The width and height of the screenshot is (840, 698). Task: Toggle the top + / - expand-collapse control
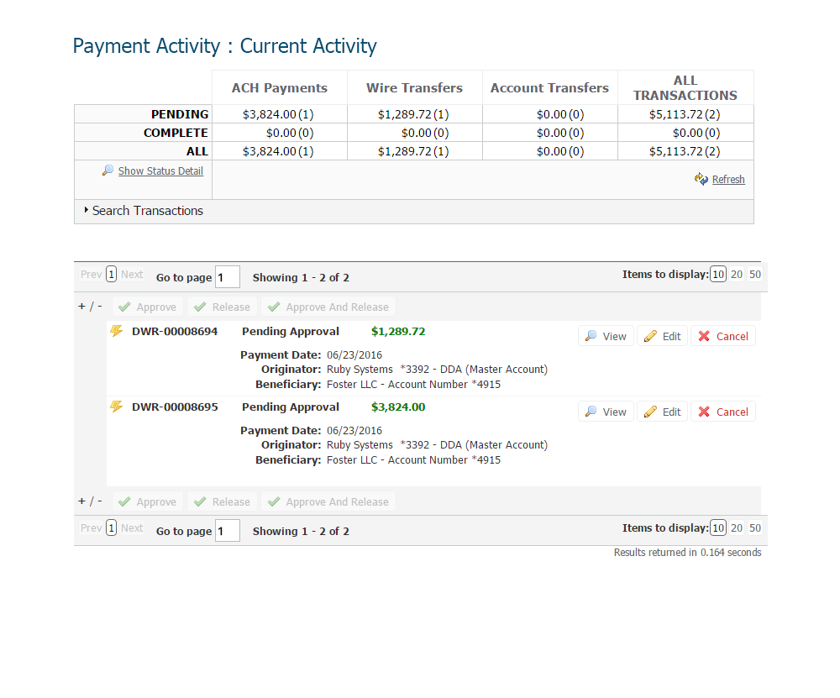tap(90, 307)
